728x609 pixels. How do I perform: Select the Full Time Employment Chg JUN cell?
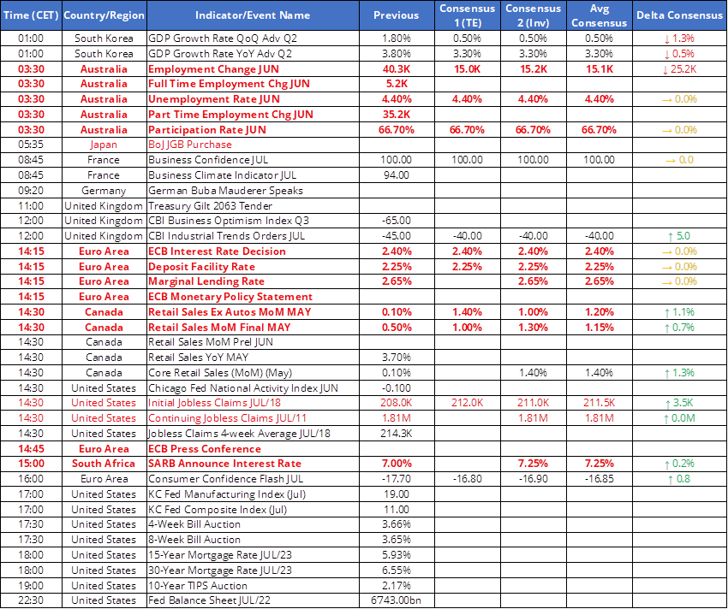pyautogui.click(x=253, y=84)
